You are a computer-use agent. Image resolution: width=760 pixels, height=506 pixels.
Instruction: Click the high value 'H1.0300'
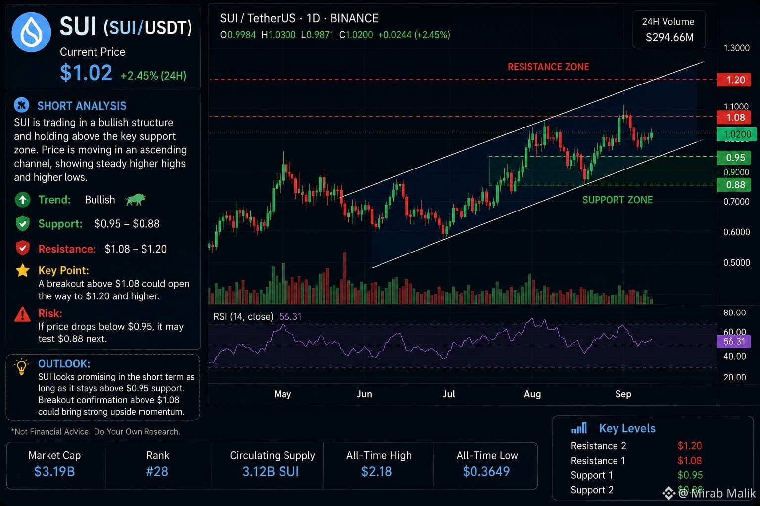click(279, 35)
